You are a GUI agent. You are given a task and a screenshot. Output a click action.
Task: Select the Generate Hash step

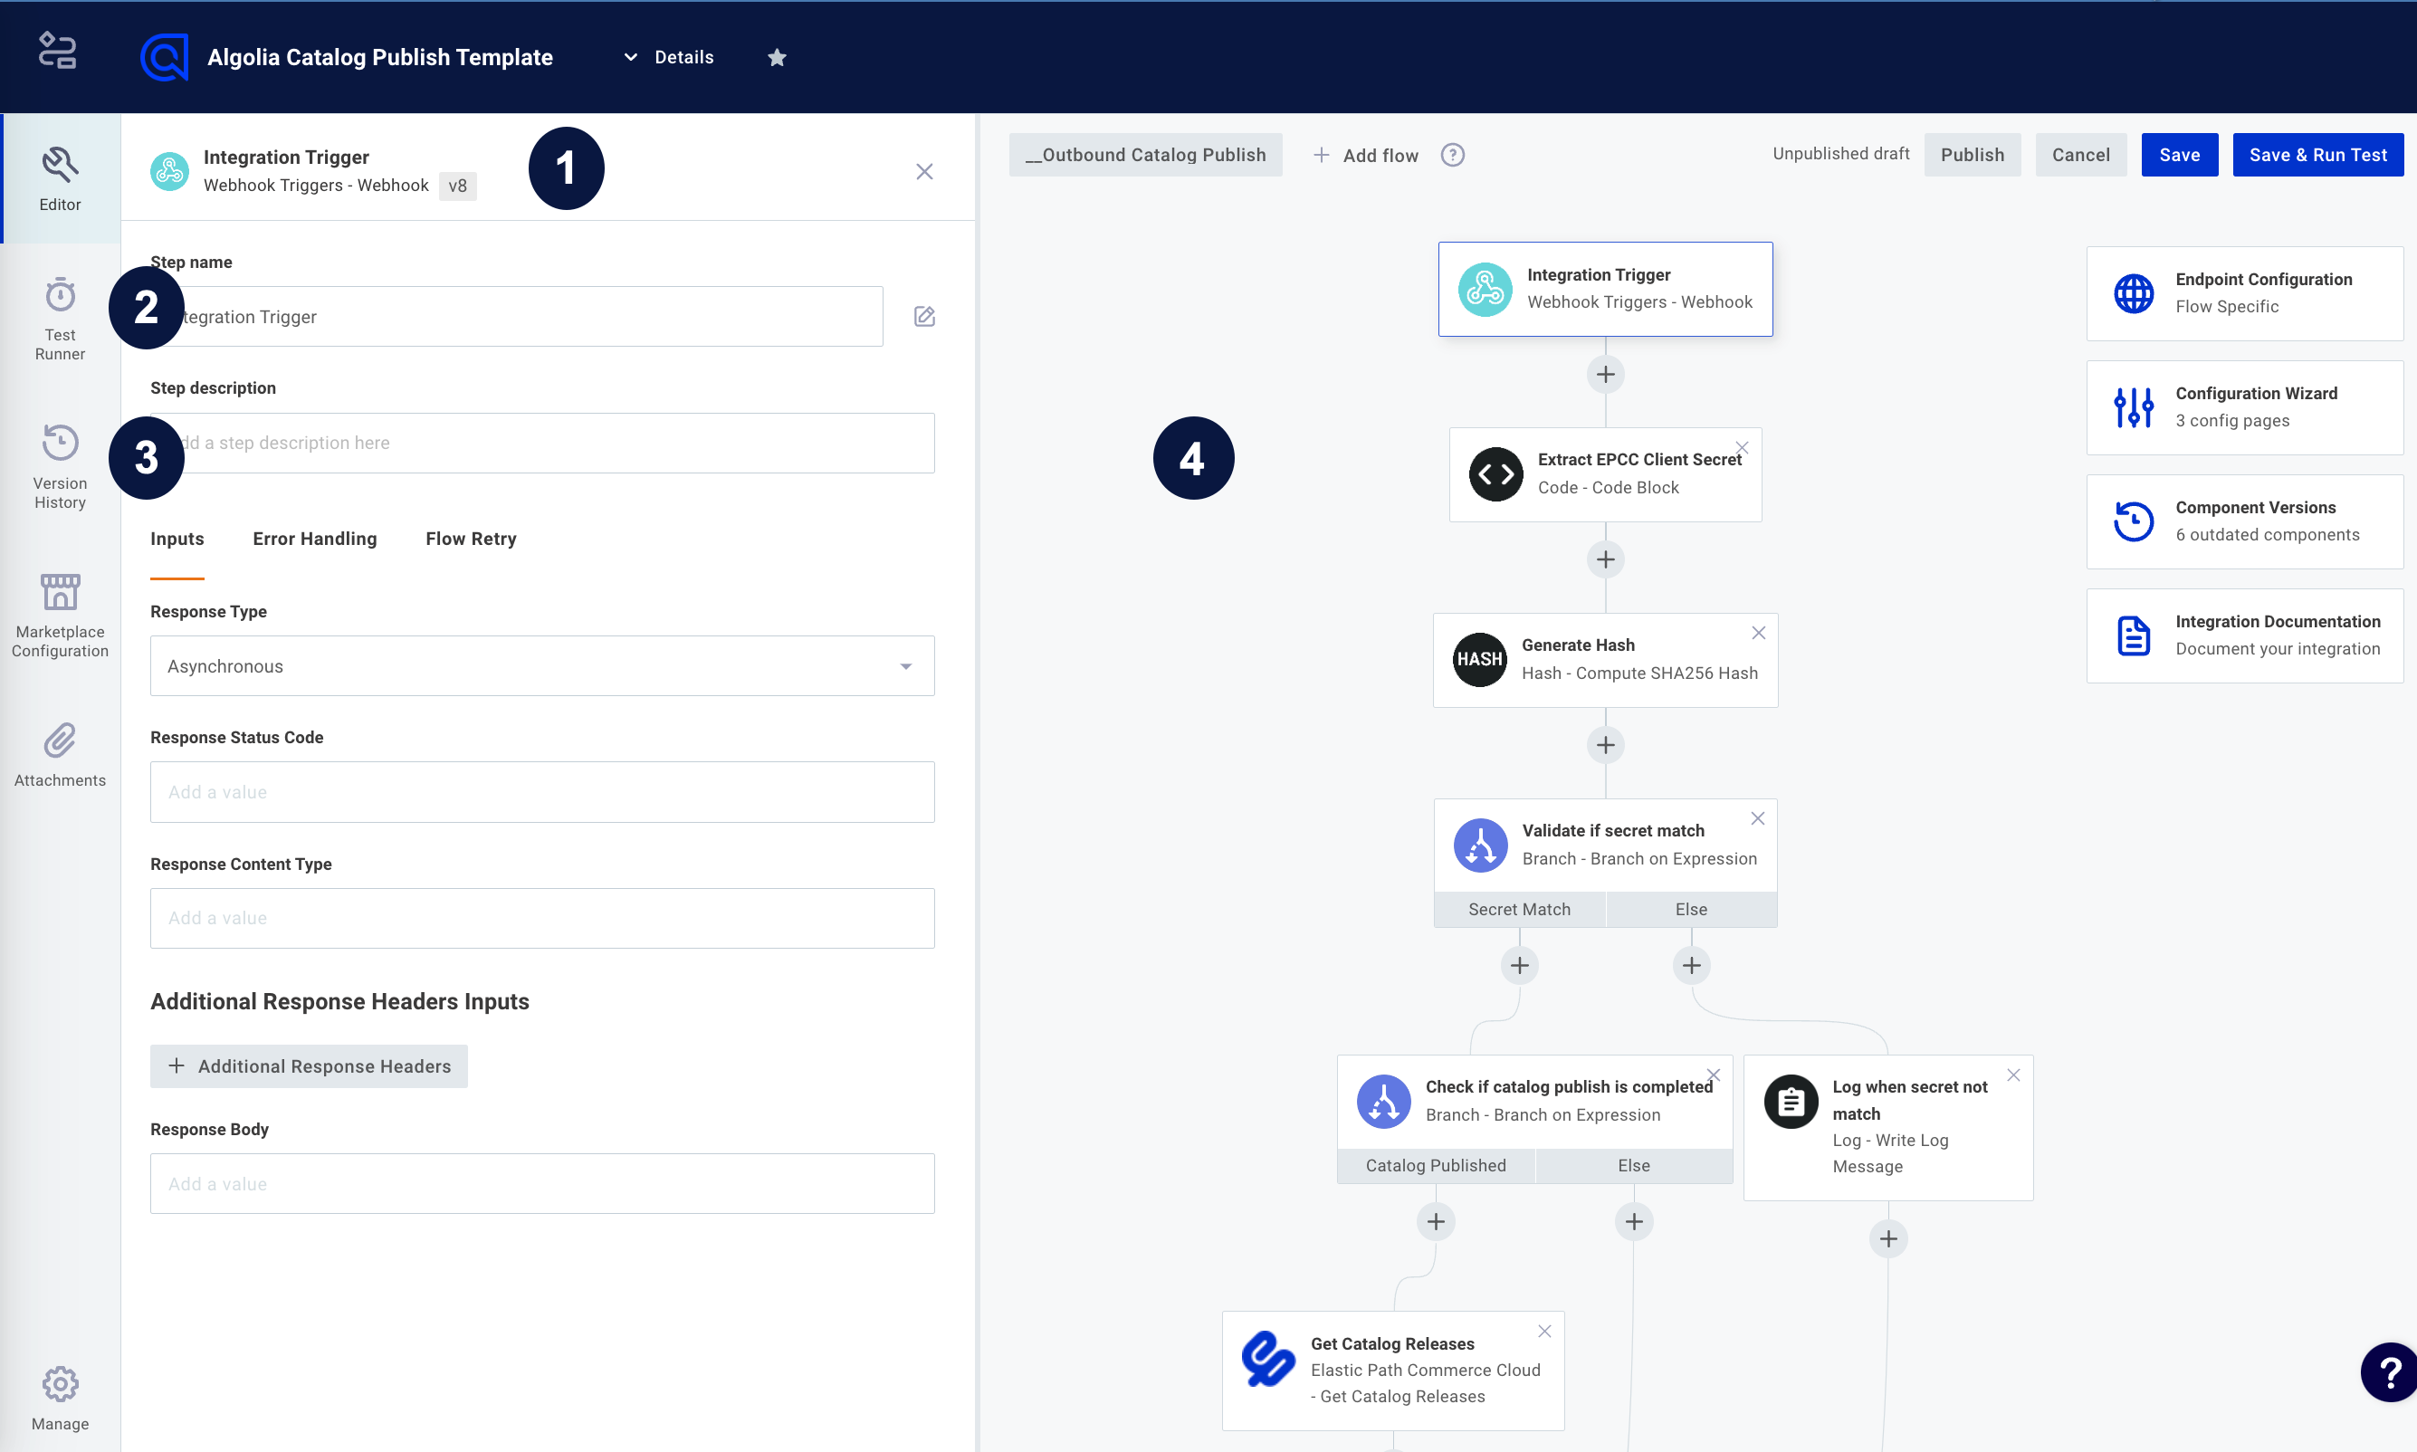(1604, 660)
